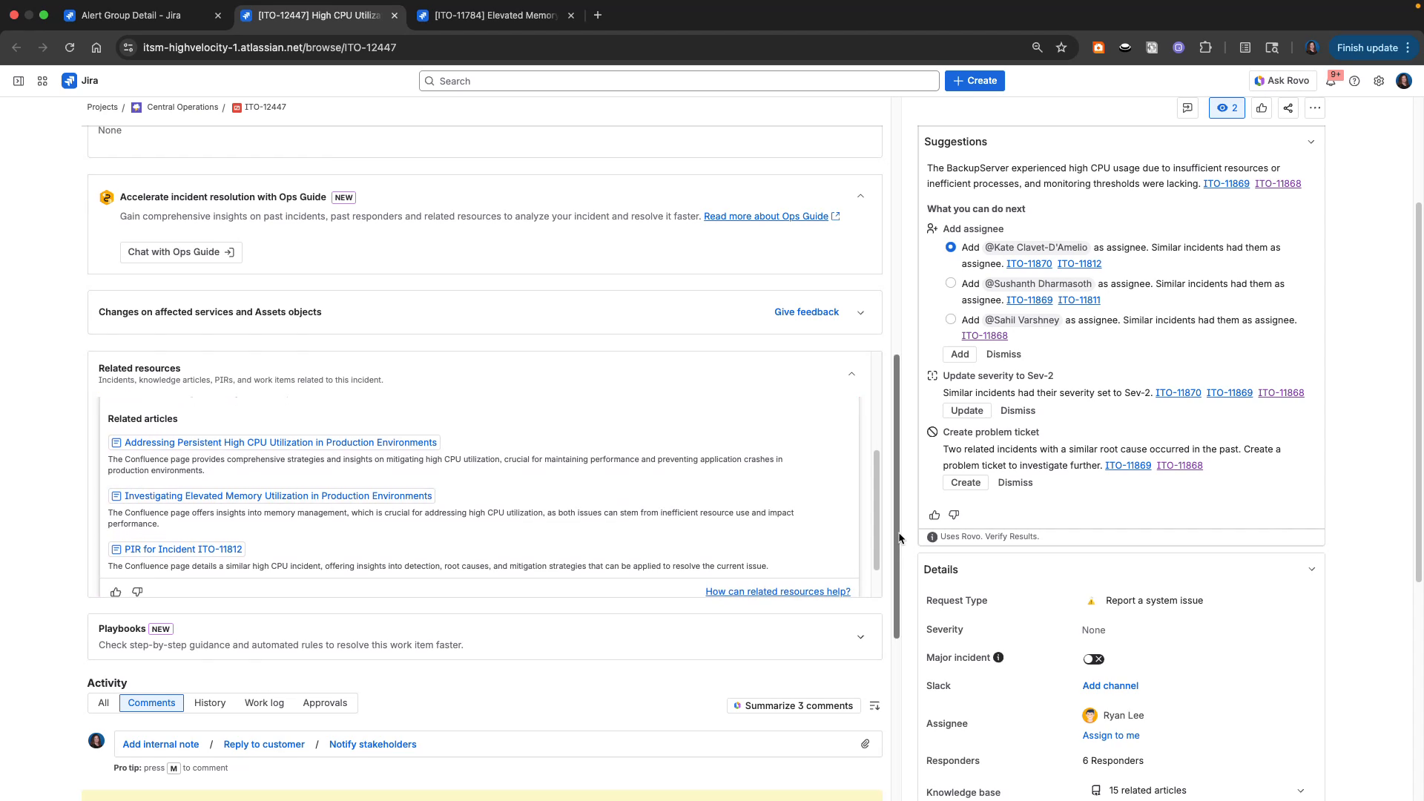This screenshot has width=1424, height=801.
Task: Select Sushanth Dharmasoth assignee radio button
Action: tap(951, 283)
